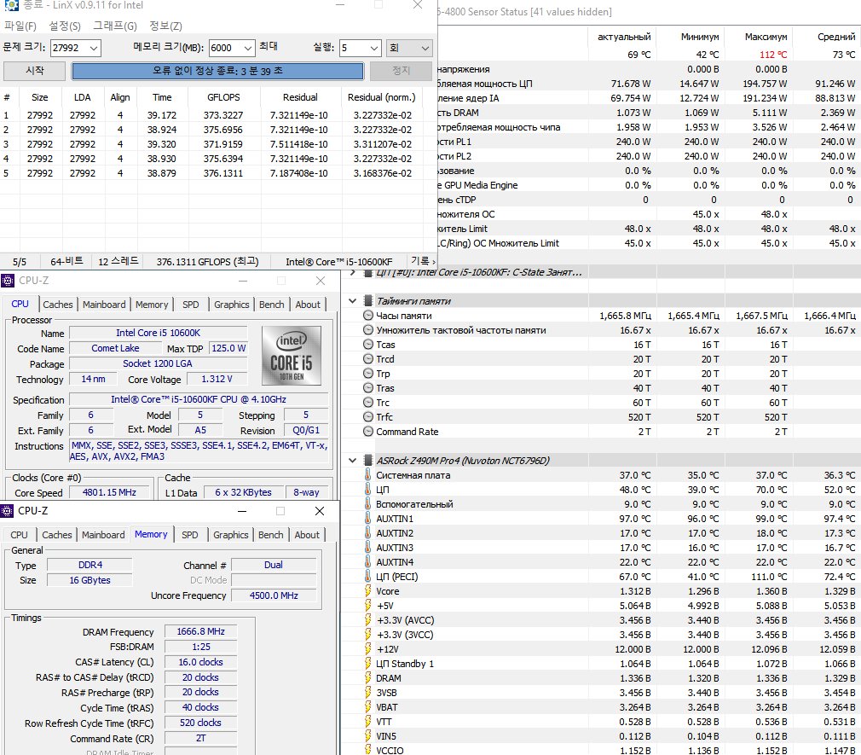Click Residual (norm.) column header
Viewport: 861px width, 755px height.
(x=381, y=97)
